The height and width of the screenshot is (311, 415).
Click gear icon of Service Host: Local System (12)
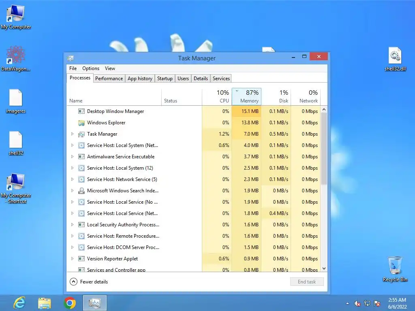point(81,168)
